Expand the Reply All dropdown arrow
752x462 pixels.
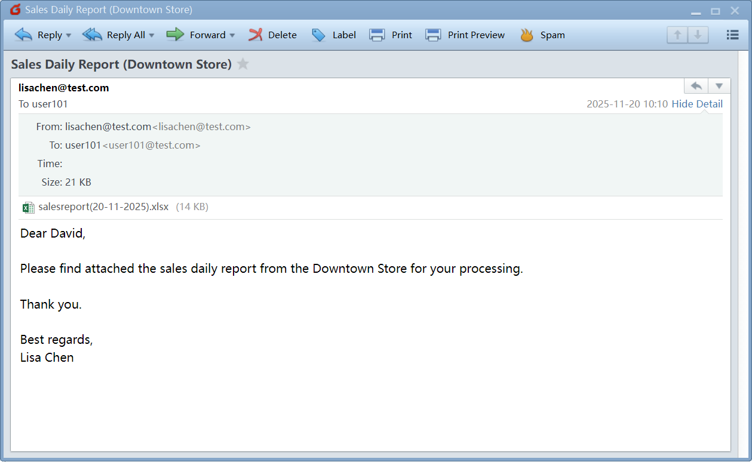(152, 35)
